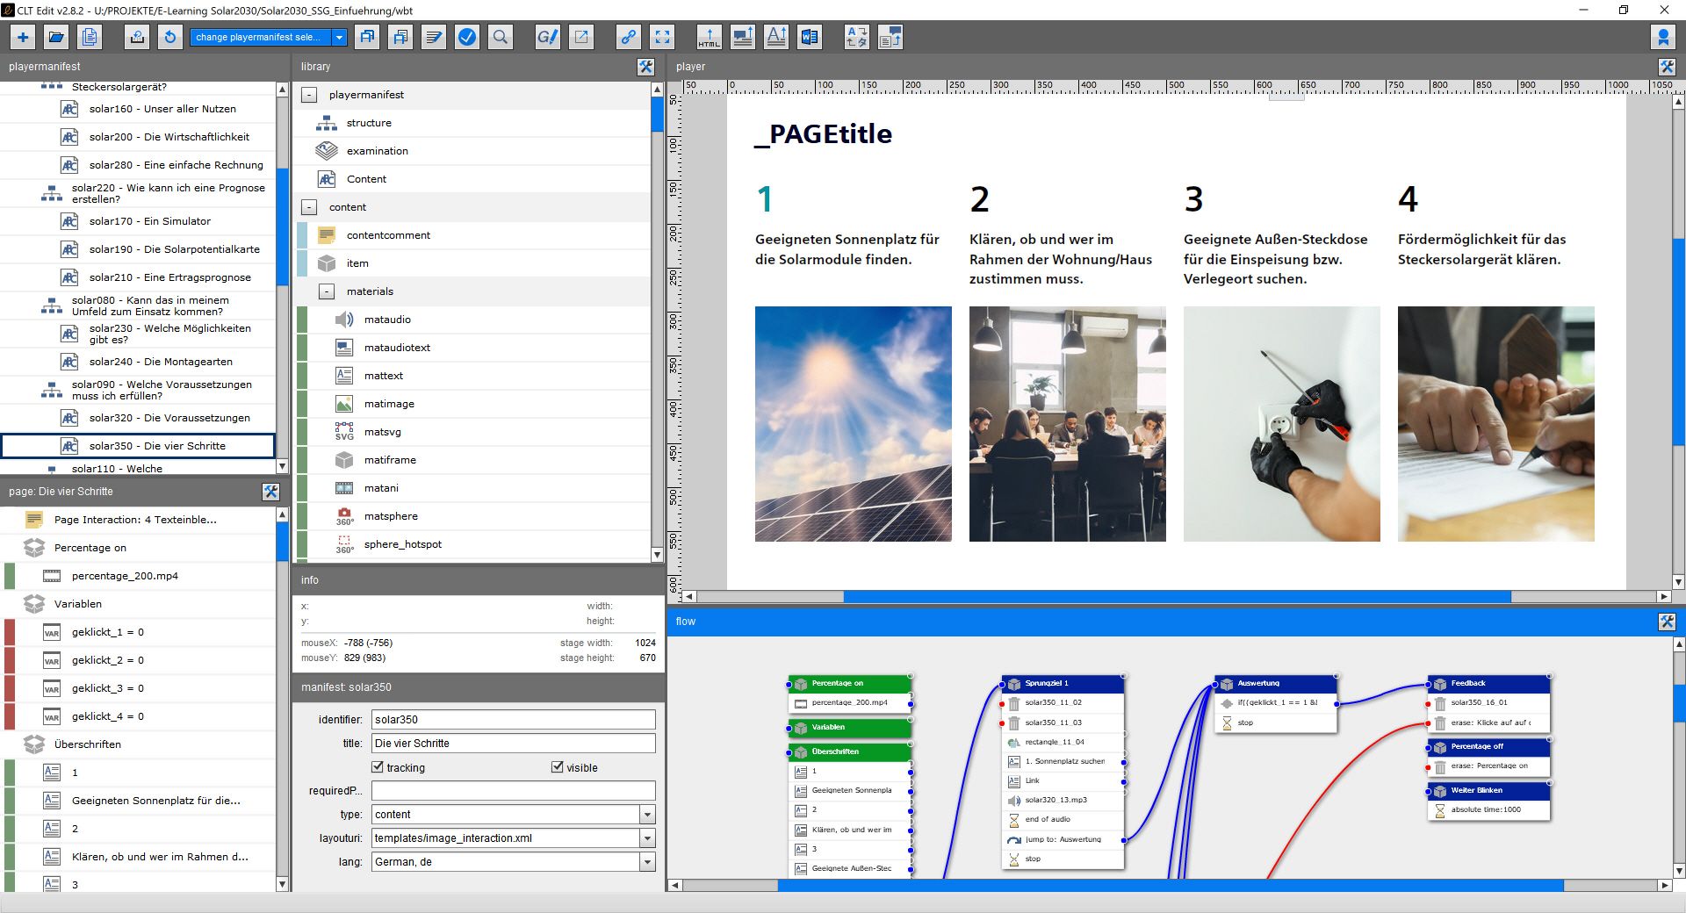Click the search magnifier toolbar icon
1686x913 pixels.
[500, 37]
